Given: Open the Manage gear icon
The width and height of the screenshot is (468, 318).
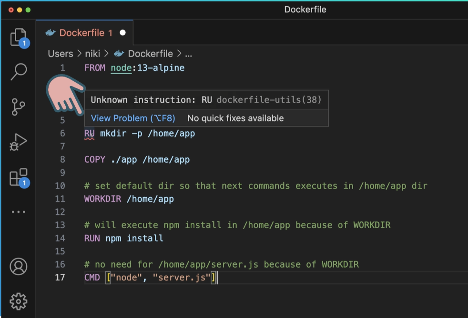Looking at the screenshot, I should click(x=19, y=301).
